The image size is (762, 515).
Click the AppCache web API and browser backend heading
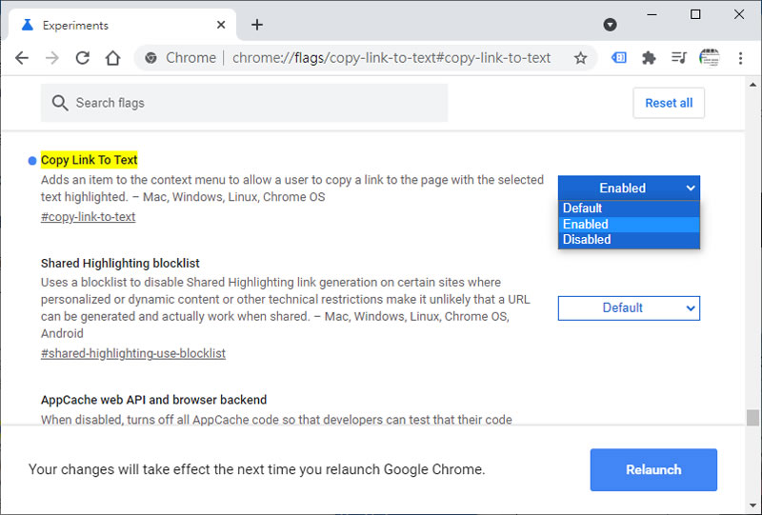[153, 400]
